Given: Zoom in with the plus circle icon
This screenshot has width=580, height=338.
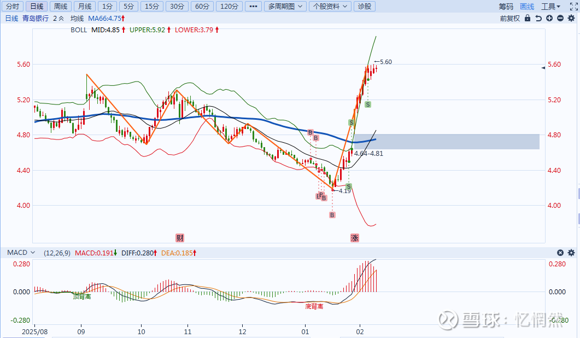Looking at the screenshot, I should click(x=549, y=18).
